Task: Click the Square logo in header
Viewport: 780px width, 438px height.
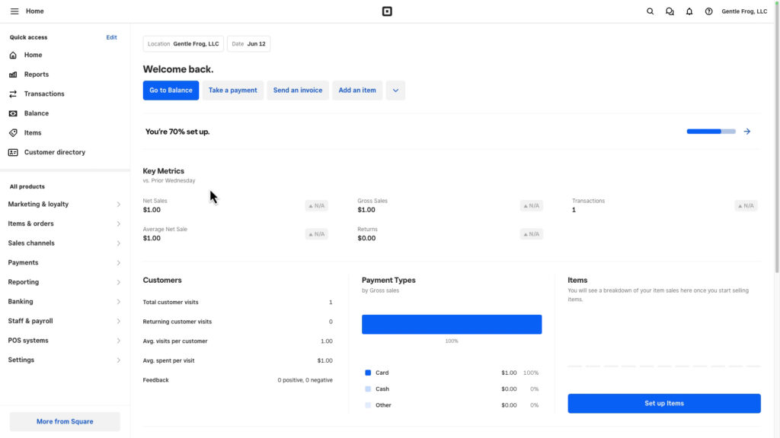Action: point(387,11)
